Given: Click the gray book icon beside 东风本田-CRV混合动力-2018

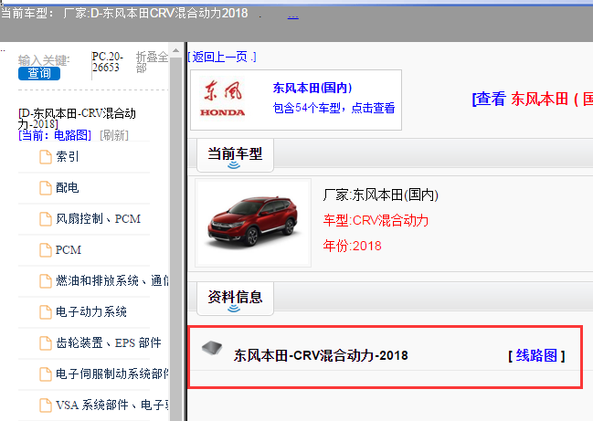Looking at the screenshot, I should (212, 348).
